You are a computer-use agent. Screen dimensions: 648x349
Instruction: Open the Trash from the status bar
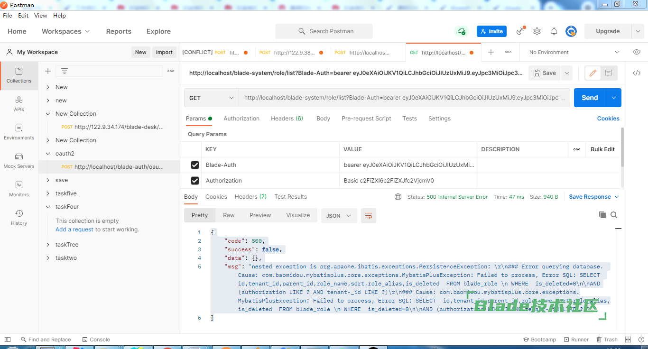607,340
